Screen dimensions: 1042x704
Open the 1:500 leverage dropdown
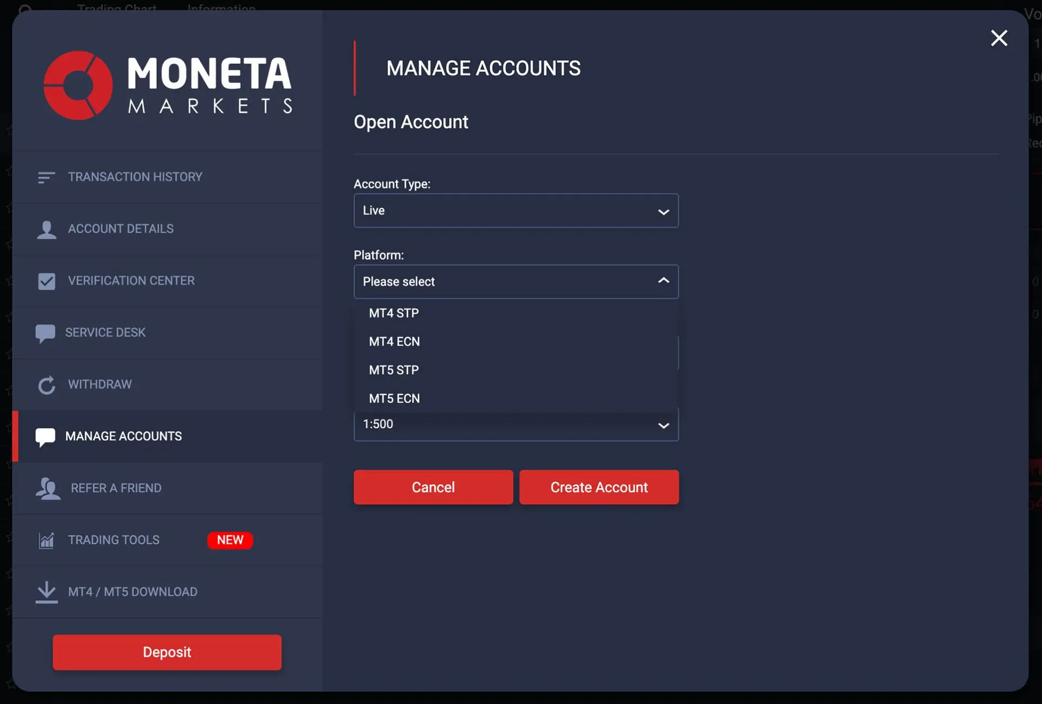pyautogui.click(x=516, y=425)
